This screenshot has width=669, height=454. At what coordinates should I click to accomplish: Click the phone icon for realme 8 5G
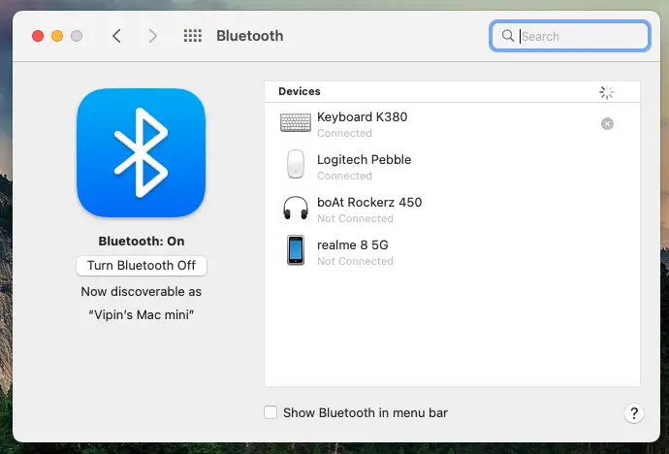(x=296, y=250)
